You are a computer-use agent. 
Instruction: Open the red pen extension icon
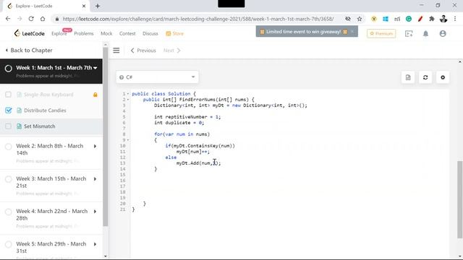click(420, 19)
